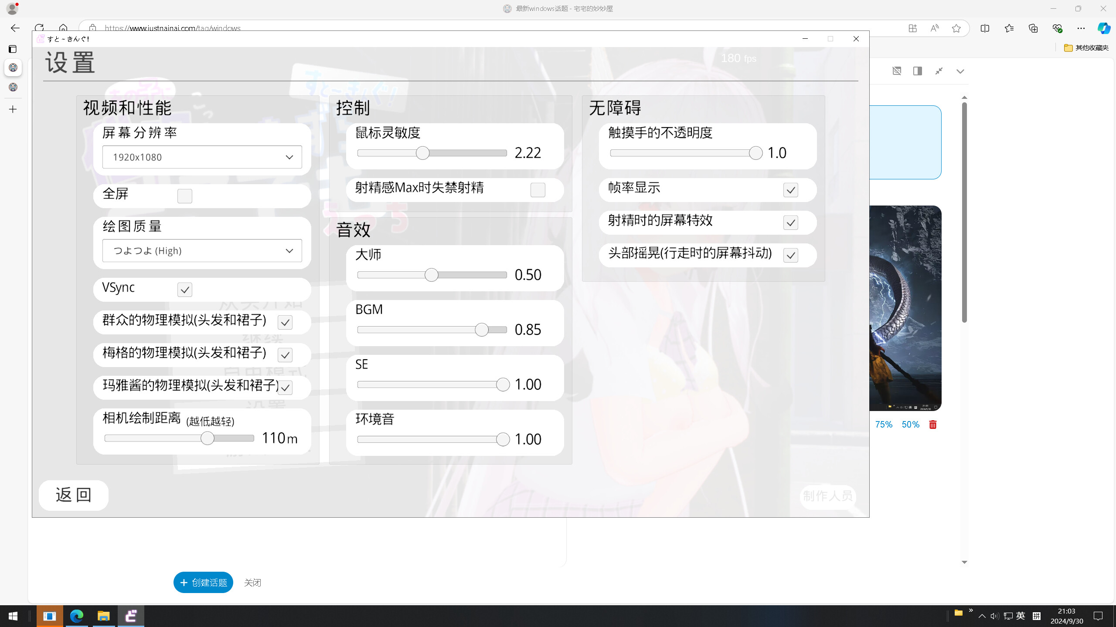The image size is (1116, 627).
Task: Click the preview pane vertical scrollbar
Action: click(x=964, y=212)
